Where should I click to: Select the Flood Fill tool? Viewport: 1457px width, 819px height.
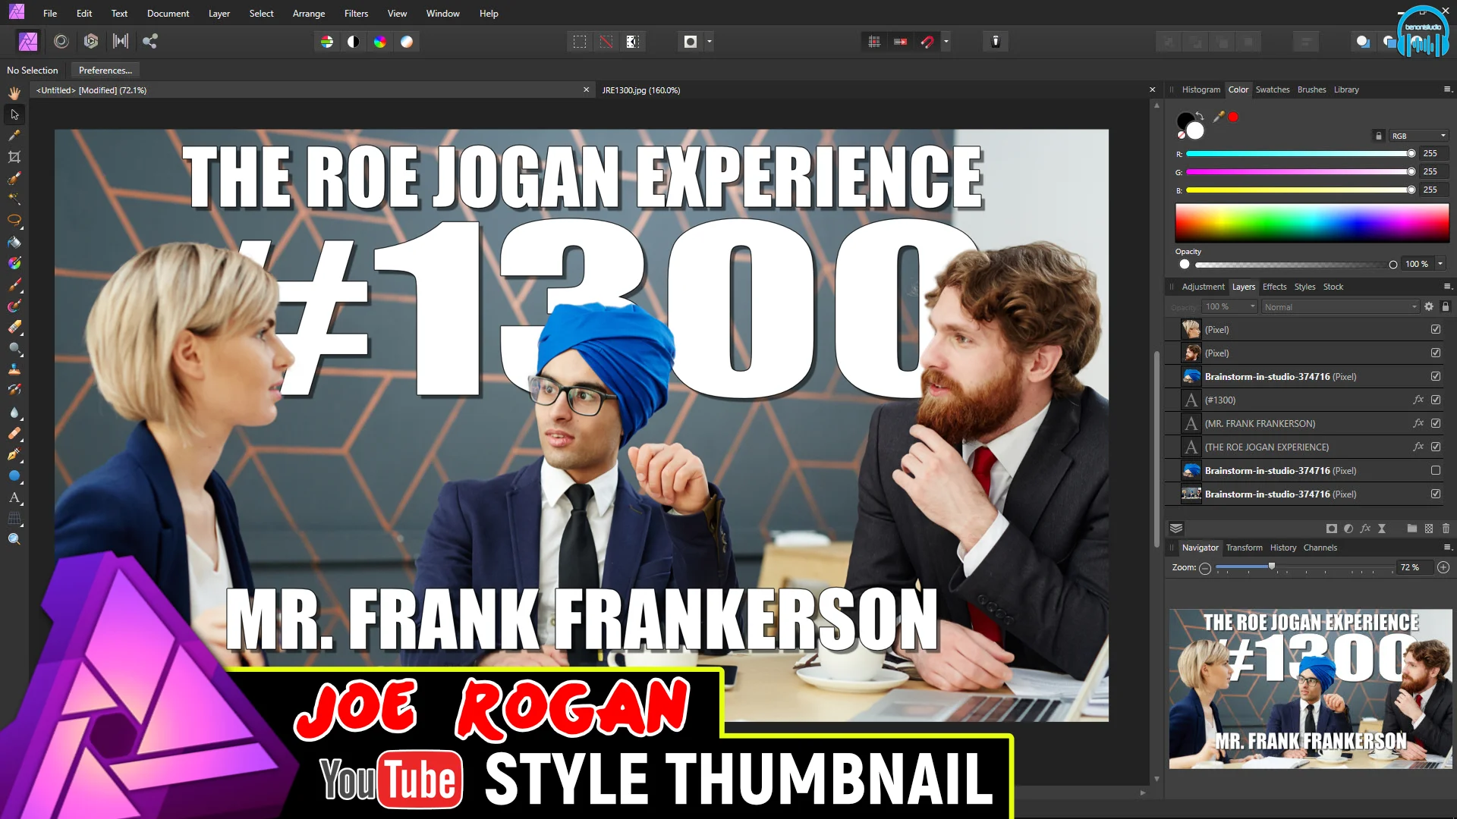(x=14, y=243)
